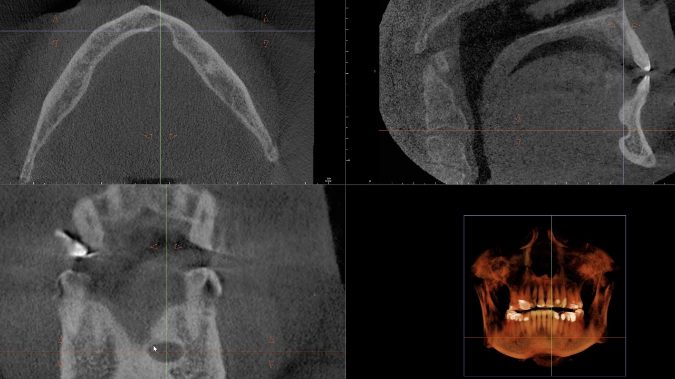Click lower-left down arrow in coronal view
The width and height of the screenshot is (675, 379).
[61, 364]
